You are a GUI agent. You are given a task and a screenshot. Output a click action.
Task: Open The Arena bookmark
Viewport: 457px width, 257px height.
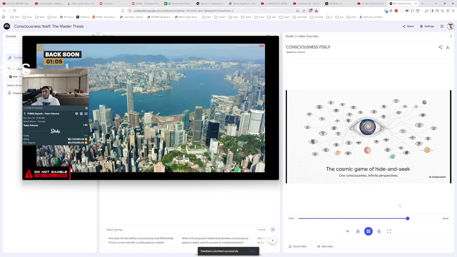point(66,17)
